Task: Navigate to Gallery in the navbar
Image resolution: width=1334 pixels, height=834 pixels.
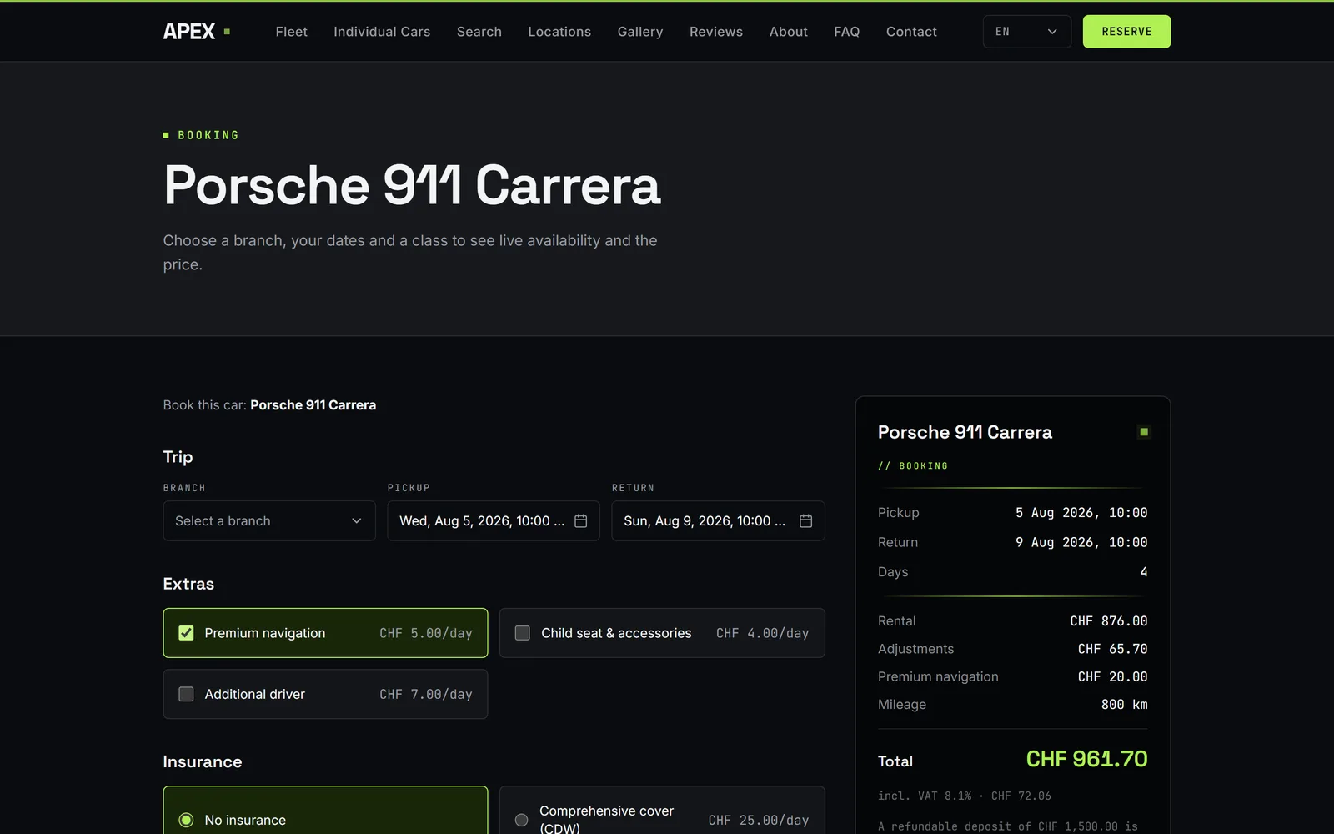Action: [640, 32]
